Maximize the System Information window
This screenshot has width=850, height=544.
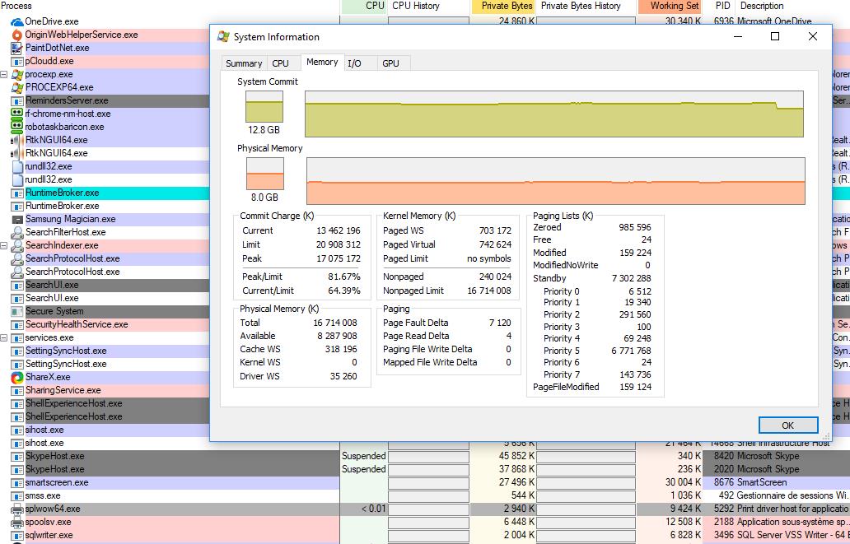pyautogui.click(x=775, y=36)
